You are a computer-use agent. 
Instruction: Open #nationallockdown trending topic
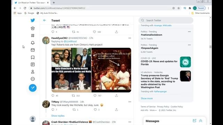coord(152,35)
